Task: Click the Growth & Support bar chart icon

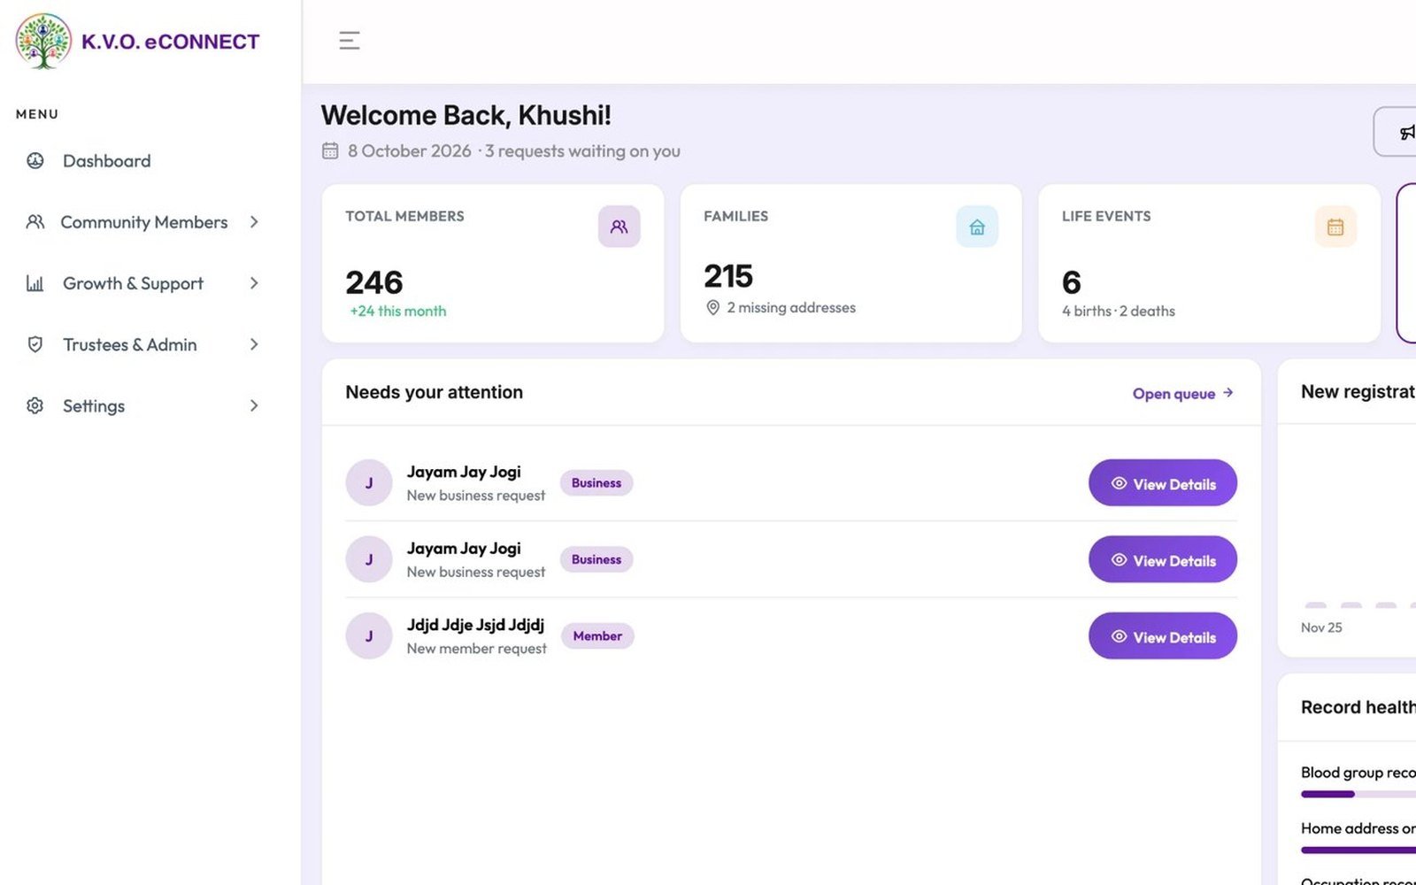Action: (35, 283)
